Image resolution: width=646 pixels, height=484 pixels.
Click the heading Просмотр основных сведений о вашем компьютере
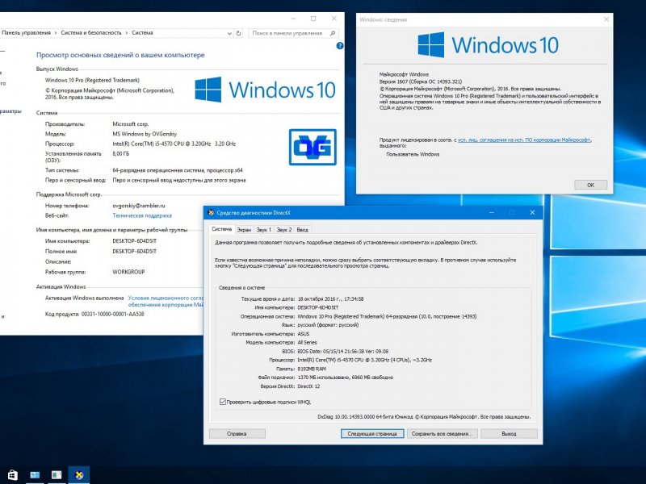pos(120,55)
